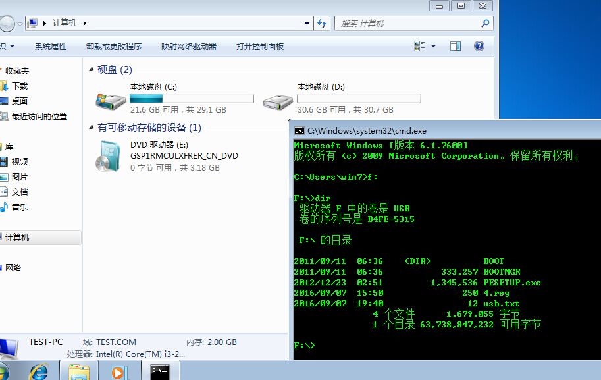Select 收藏夹 in navigation pane
This screenshot has height=380, width=601.
[x=17, y=71]
